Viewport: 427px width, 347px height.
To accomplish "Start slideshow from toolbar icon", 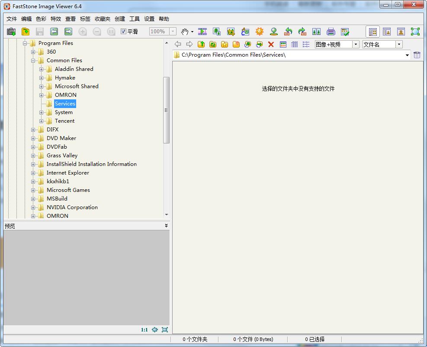I will pos(202,32).
